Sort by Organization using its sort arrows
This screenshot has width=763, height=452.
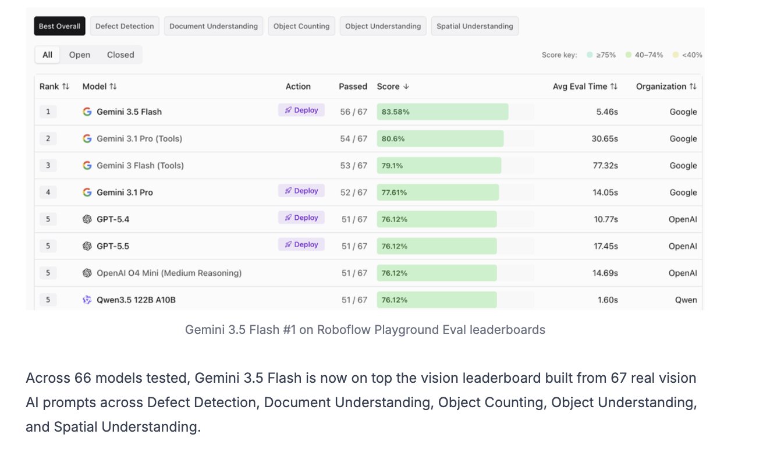[x=693, y=86]
